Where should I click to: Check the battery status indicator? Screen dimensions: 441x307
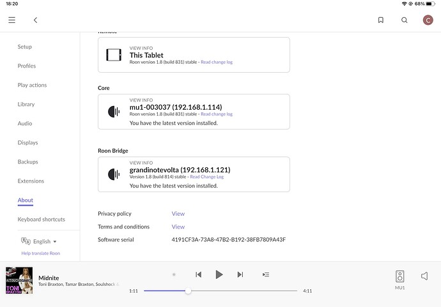[x=430, y=4]
